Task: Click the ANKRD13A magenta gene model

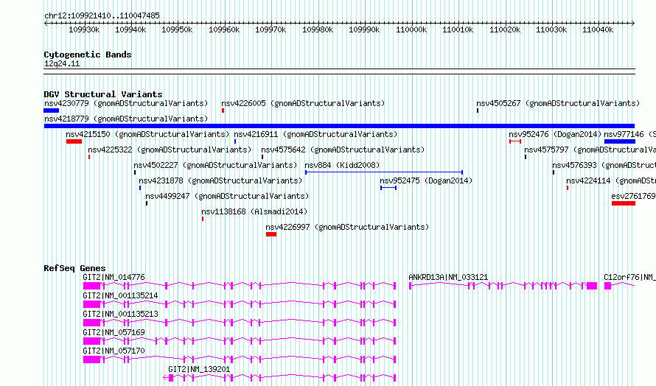Action: [503, 286]
